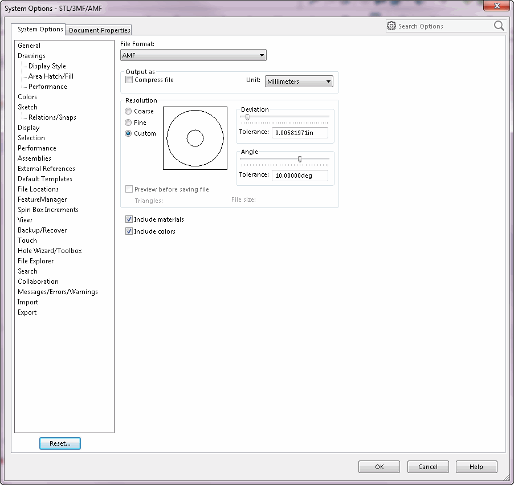Select Spin Box Increments item
The image size is (514, 485).
pyautogui.click(x=48, y=210)
